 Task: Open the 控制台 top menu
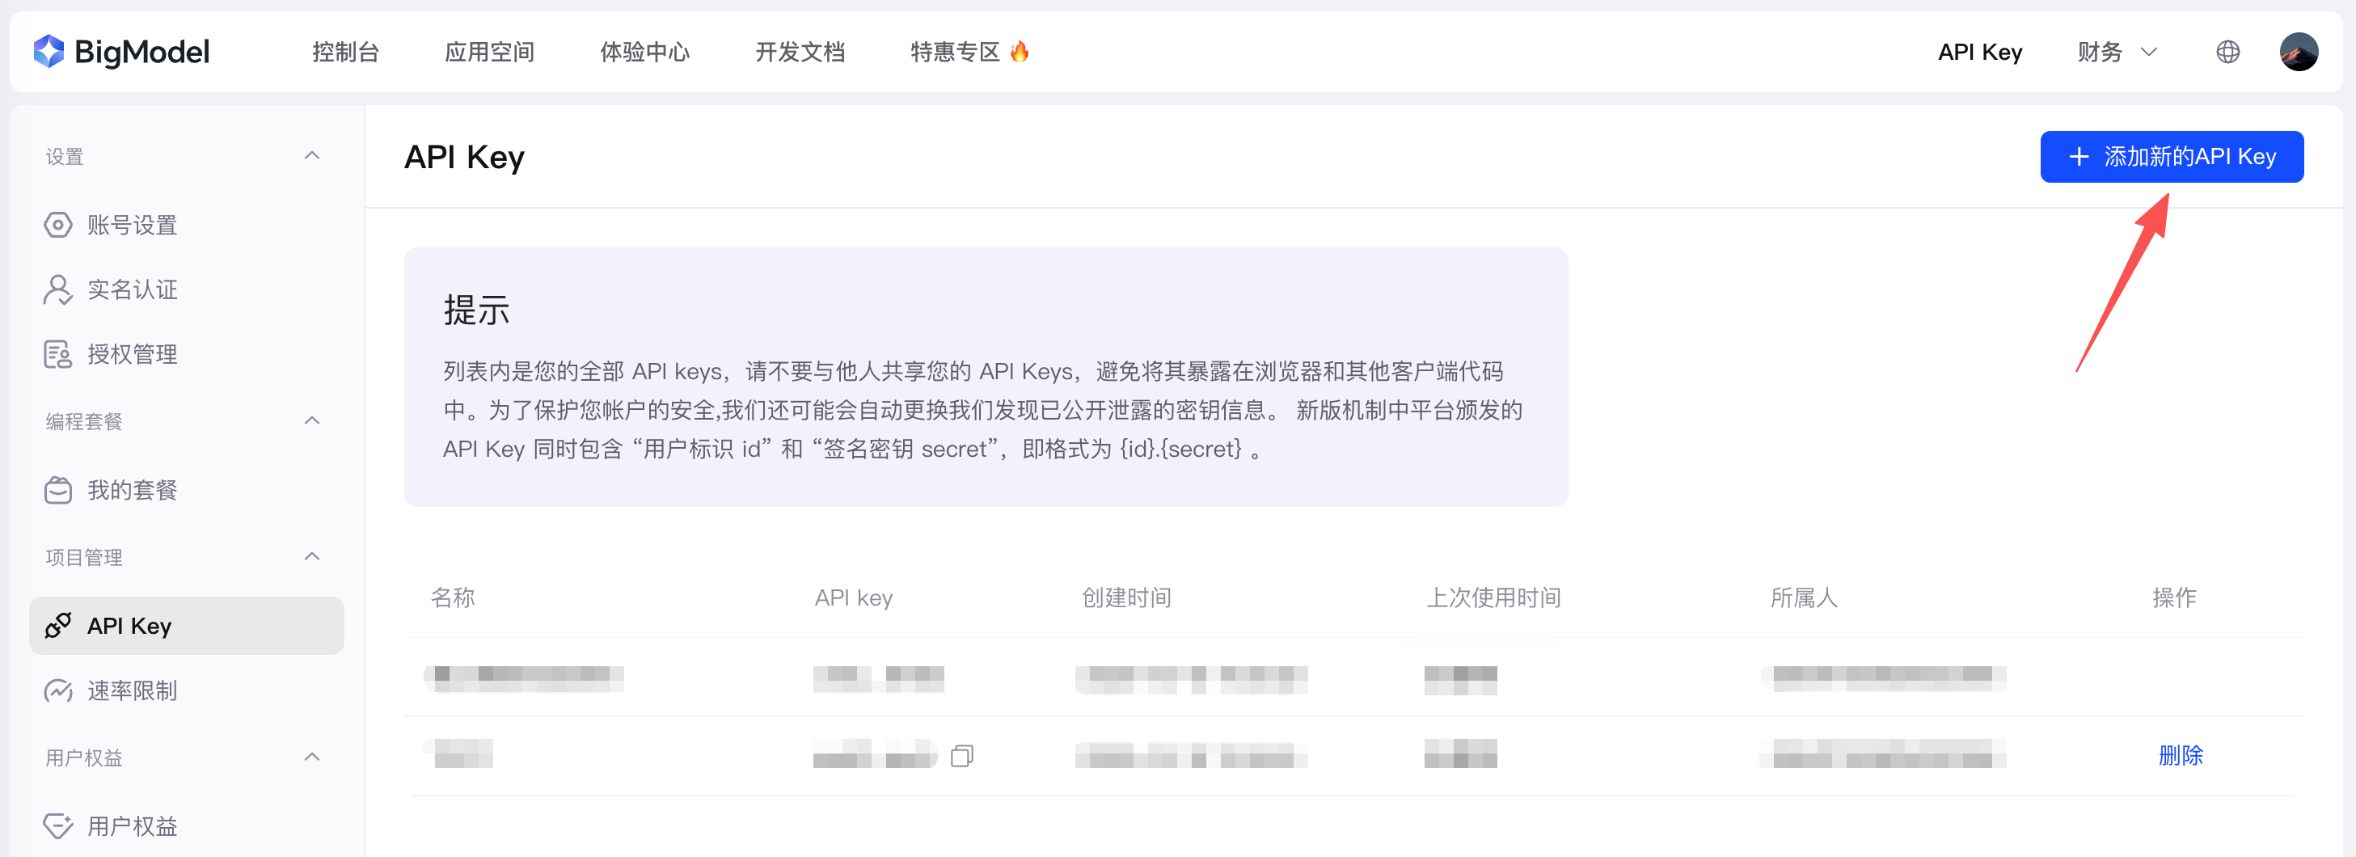(344, 52)
